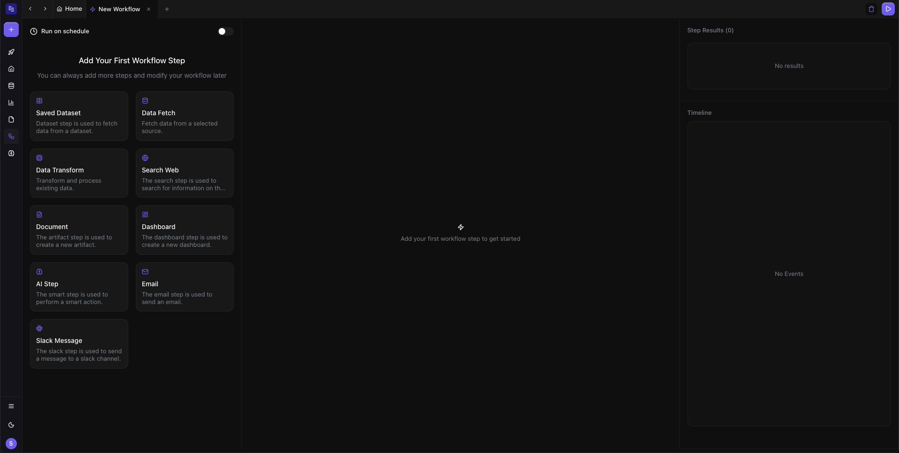Add an AI Step card

[x=79, y=287]
